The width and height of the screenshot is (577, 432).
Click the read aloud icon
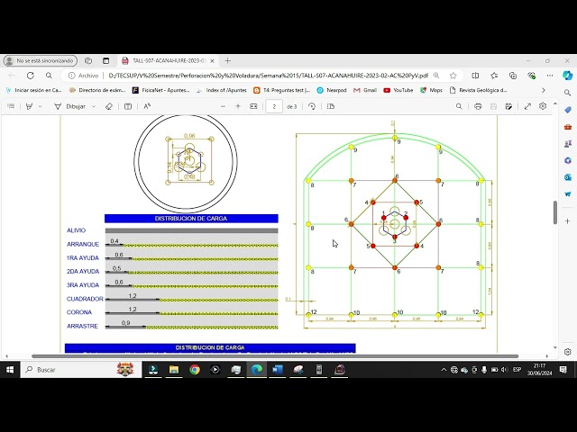(x=147, y=106)
